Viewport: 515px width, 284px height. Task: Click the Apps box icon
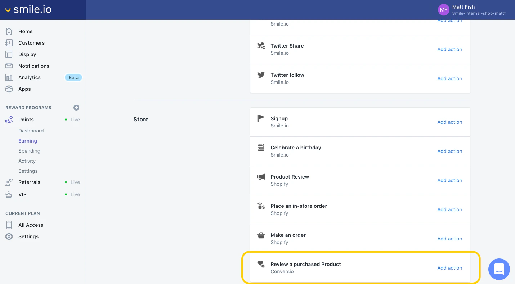9,89
